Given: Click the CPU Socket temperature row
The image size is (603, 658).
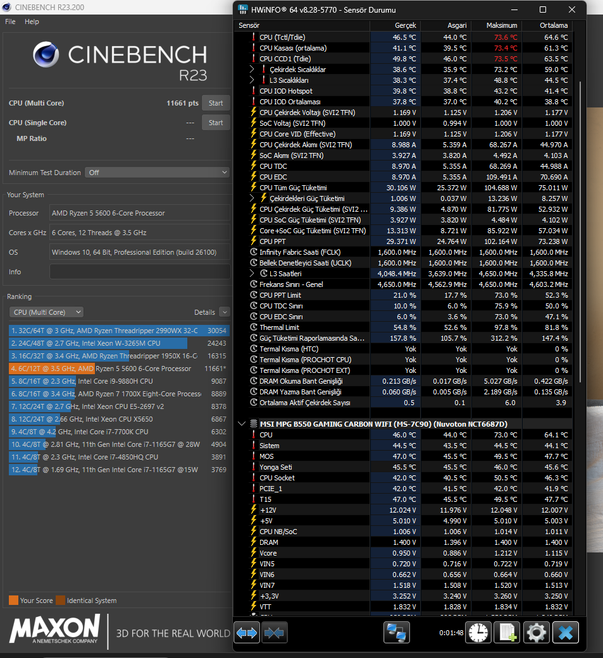Looking at the screenshot, I should click(404, 478).
